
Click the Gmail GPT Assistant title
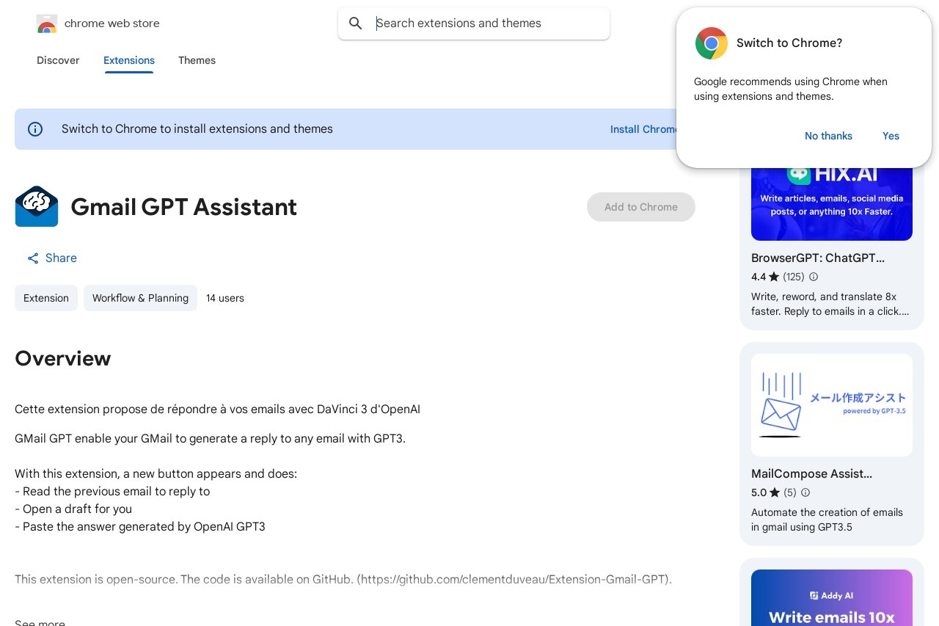pyautogui.click(x=183, y=207)
